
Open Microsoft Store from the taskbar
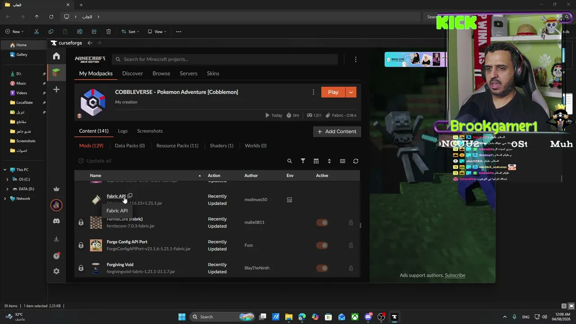[x=328, y=317]
